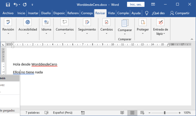This screenshot has width=196, height=116.
Task: Switch to Read Mode view icon
Action: tap(122, 113)
